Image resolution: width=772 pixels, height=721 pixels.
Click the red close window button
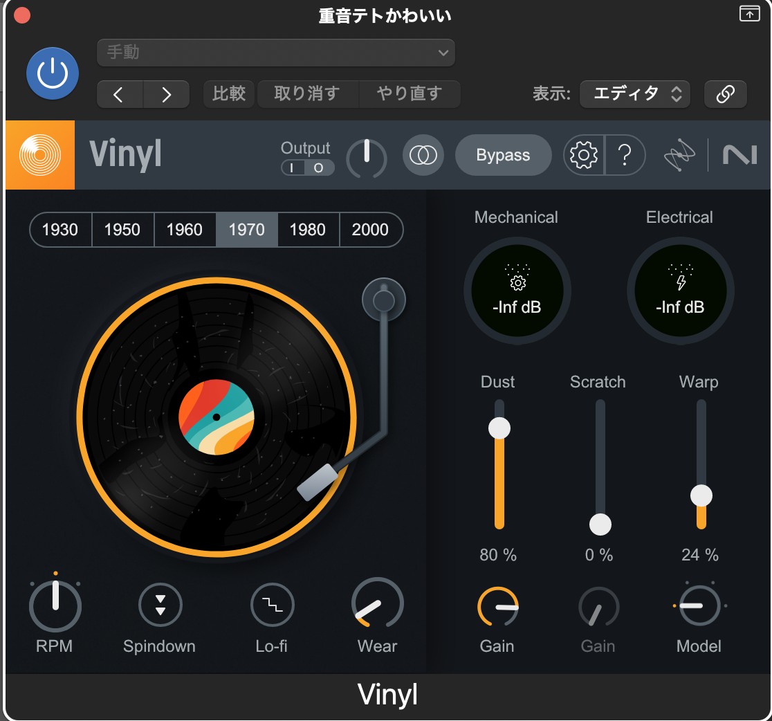[x=22, y=15]
